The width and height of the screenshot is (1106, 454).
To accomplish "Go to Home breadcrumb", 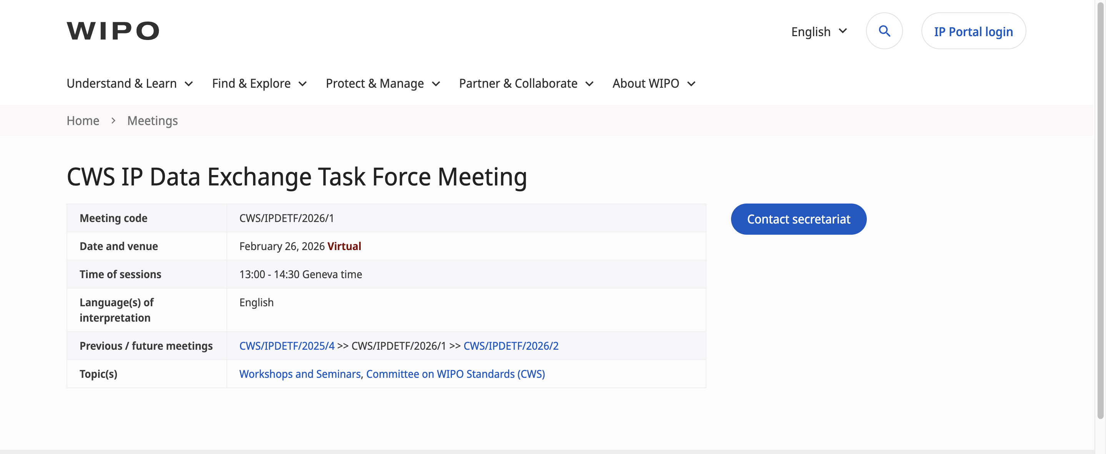I will pyautogui.click(x=83, y=121).
